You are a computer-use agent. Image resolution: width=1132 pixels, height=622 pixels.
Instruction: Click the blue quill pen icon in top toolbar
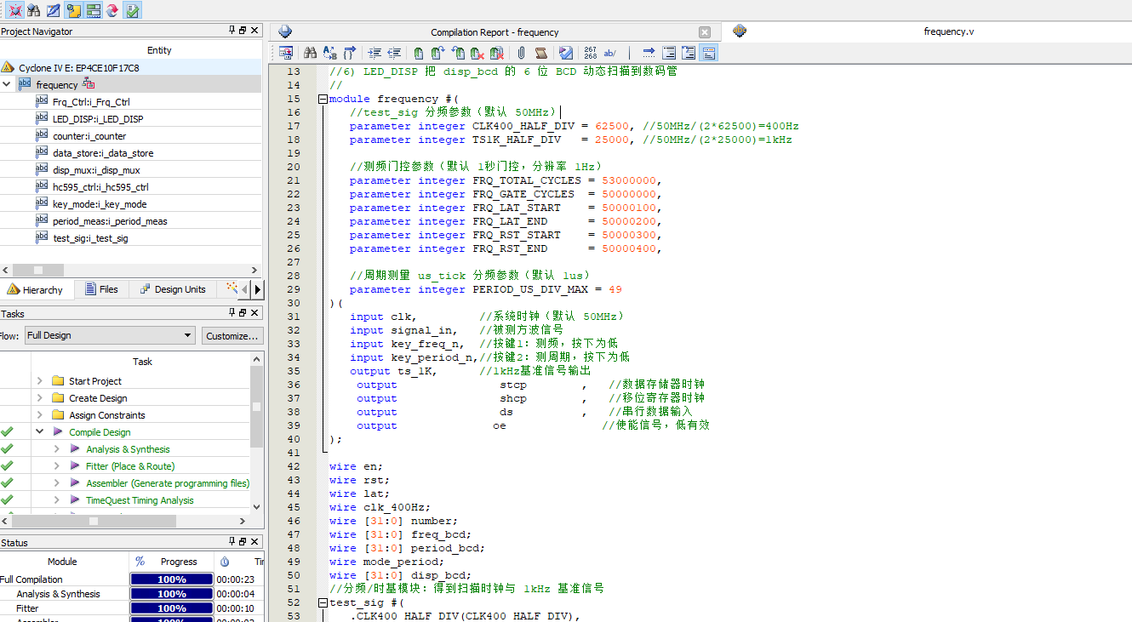point(54,11)
